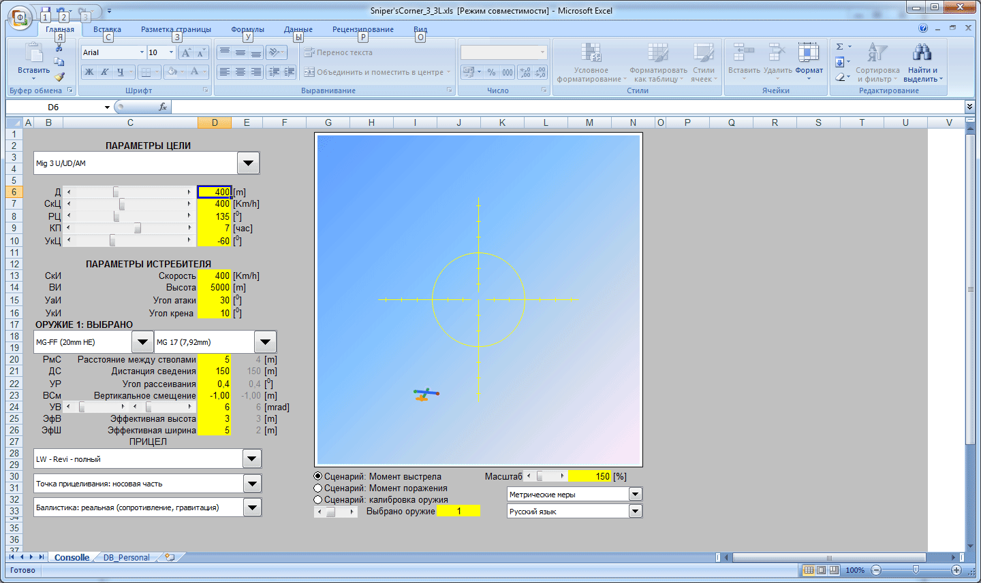981x583 pixels.
Task: Click the Масштаб scale slider right arrow
Action: (x=562, y=476)
